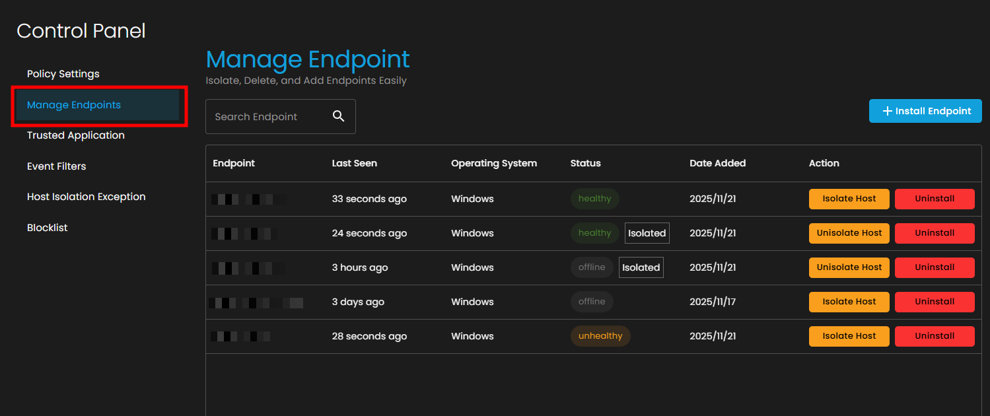Isolate the unhealthy host
The width and height of the screenshot is (990, 416).
coord(849,336)
